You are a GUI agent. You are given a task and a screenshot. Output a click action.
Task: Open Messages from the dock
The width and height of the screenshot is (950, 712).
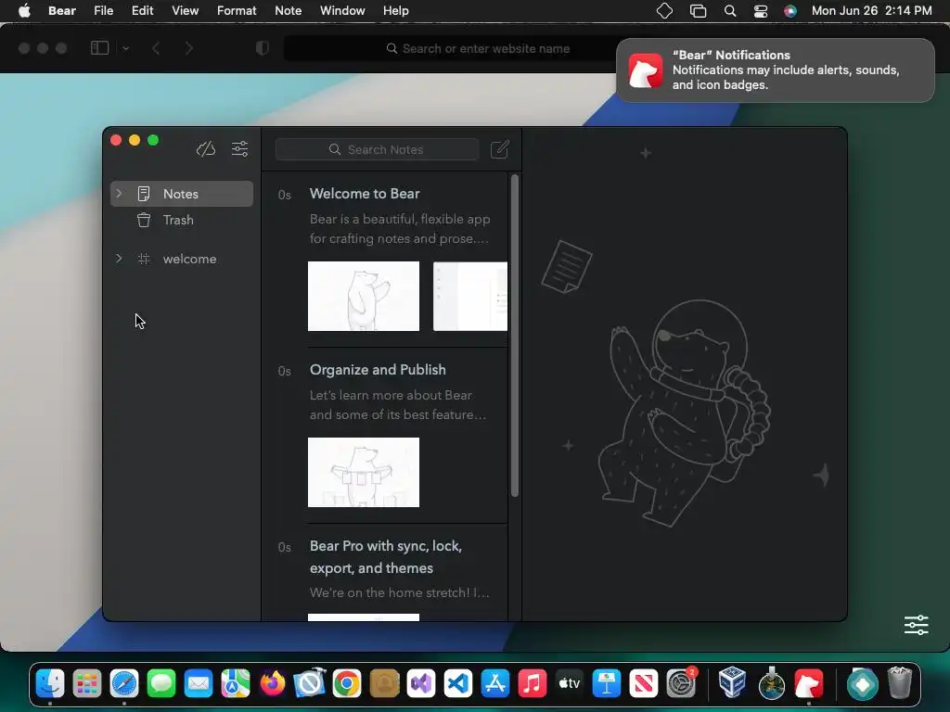161,684
